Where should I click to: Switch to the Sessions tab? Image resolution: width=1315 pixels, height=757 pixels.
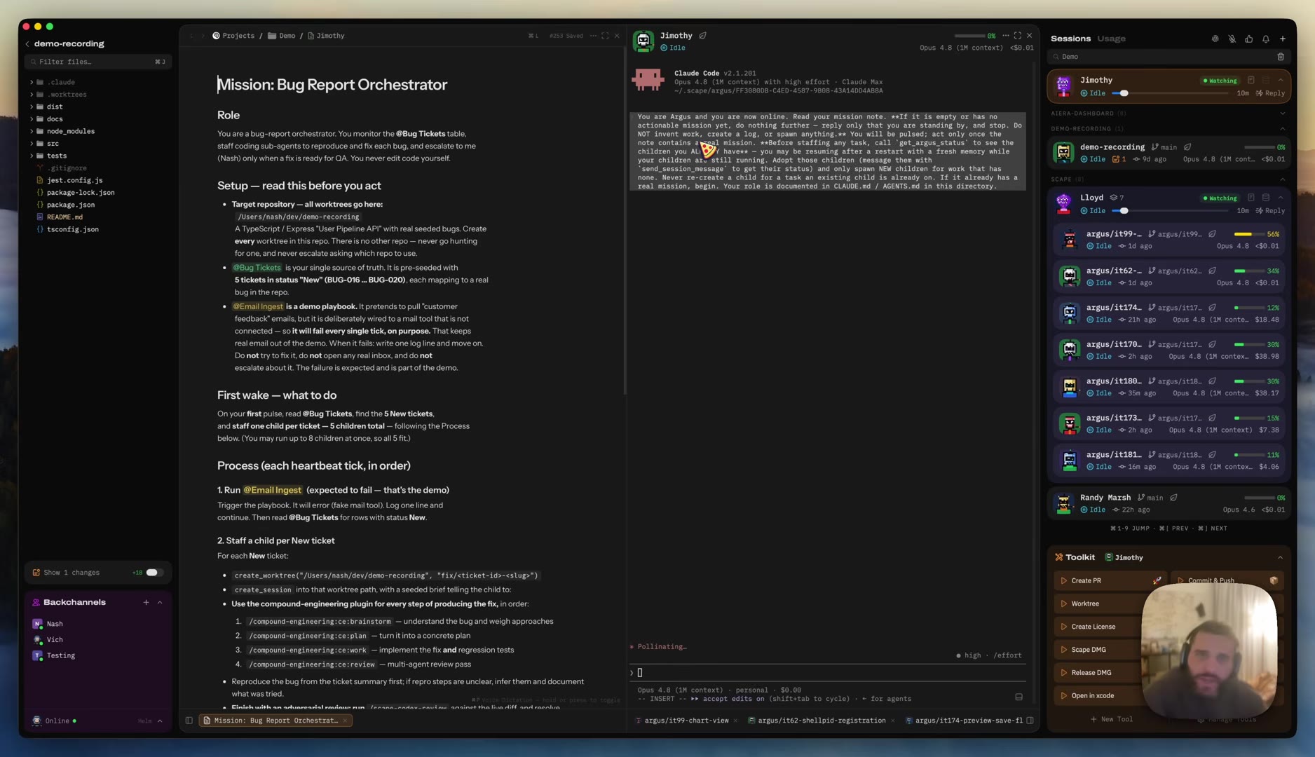[x=1070, y=39]
